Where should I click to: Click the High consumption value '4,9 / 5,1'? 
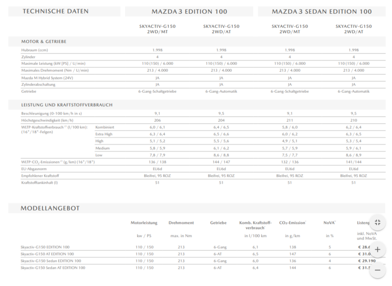click(289, 141)
